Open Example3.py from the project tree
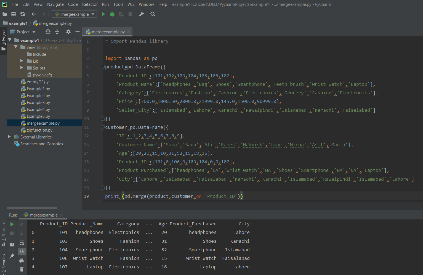The image size is (423, 275). tap(38, 103)
